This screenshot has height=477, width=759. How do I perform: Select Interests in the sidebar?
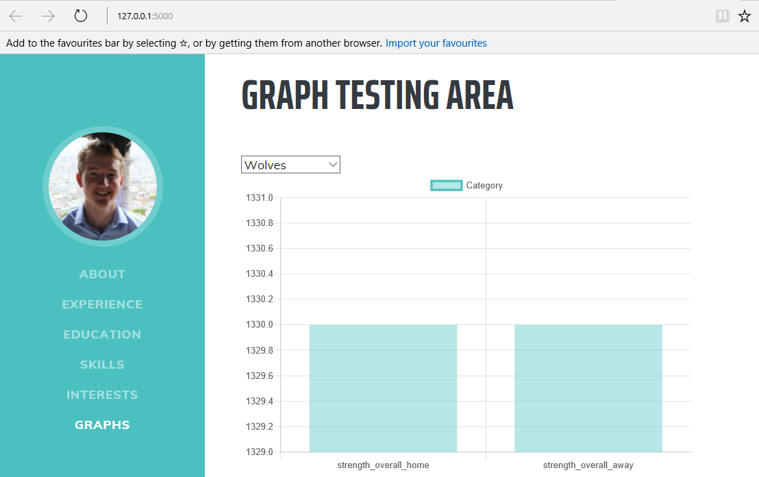click(x=102, y=395)
